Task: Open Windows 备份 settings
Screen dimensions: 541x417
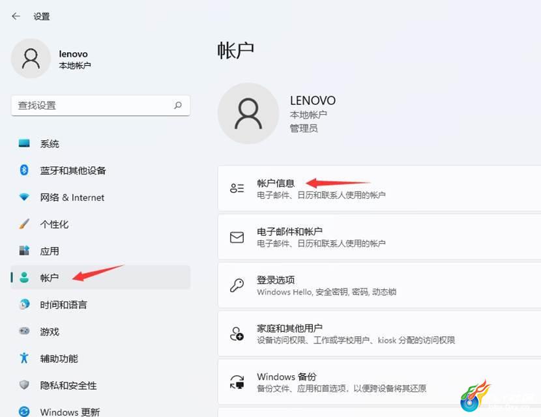Action: click(x=379, y=382)
